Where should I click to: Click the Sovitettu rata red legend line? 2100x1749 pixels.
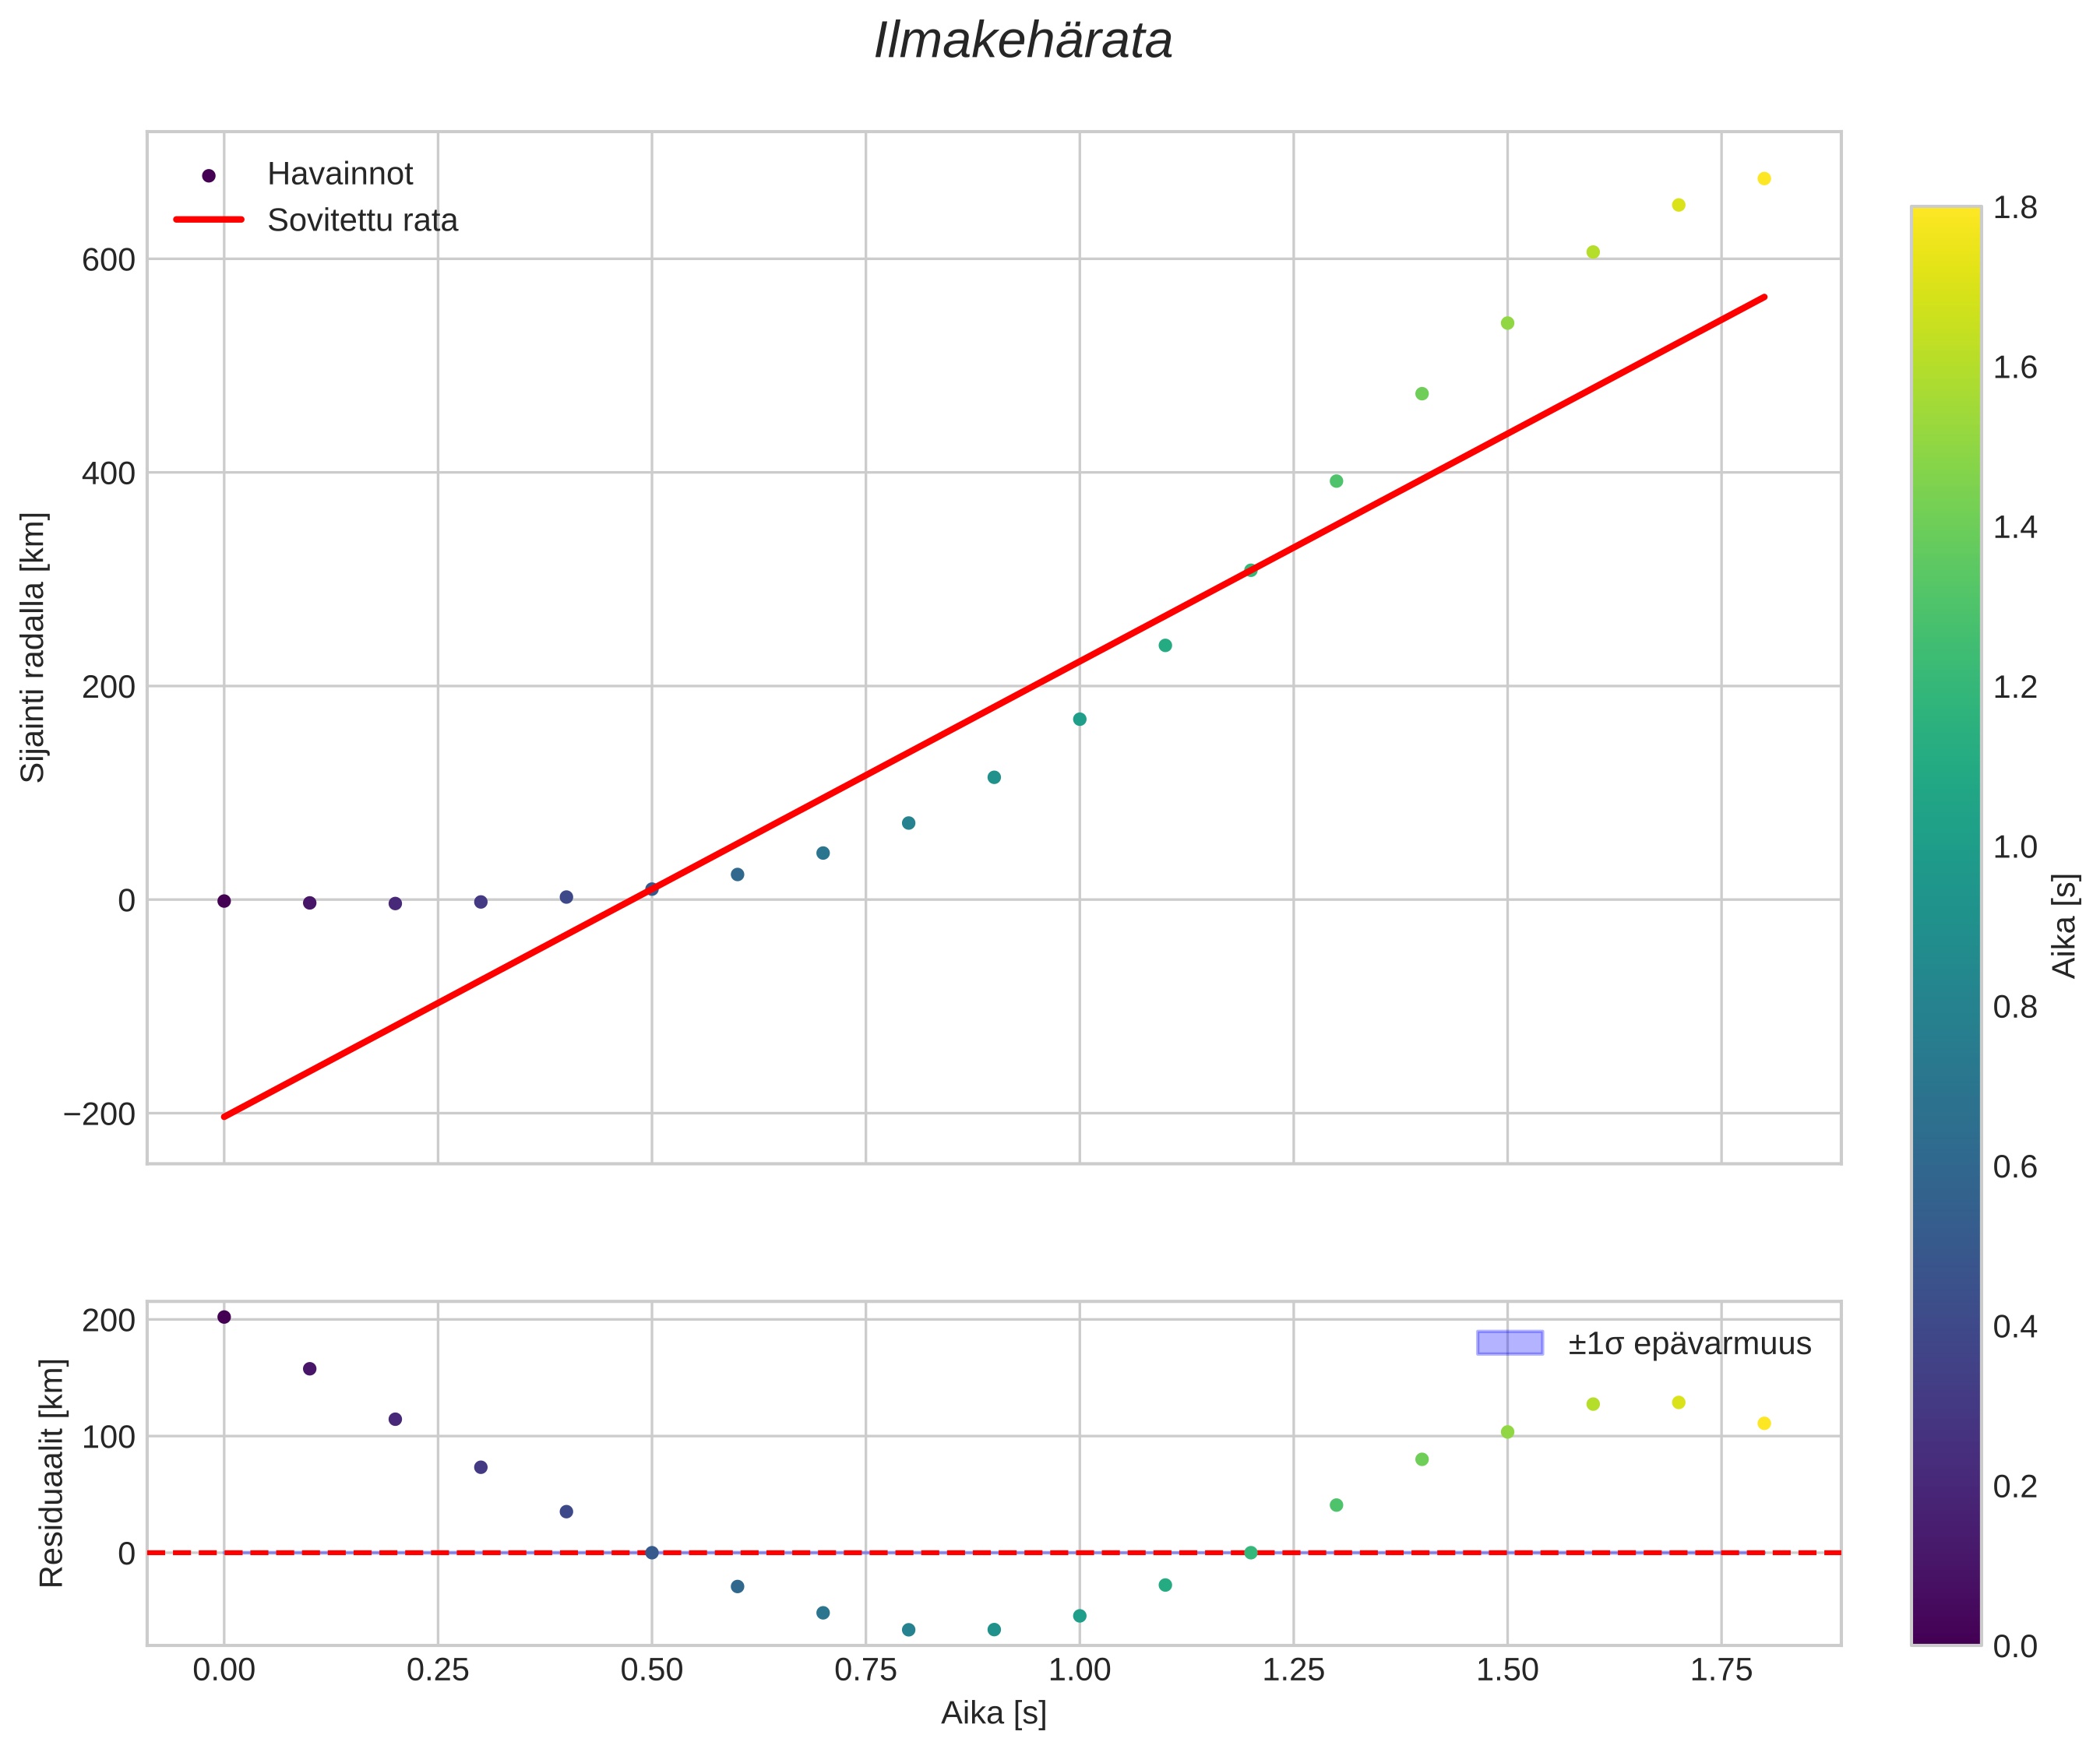coord(209,220)
